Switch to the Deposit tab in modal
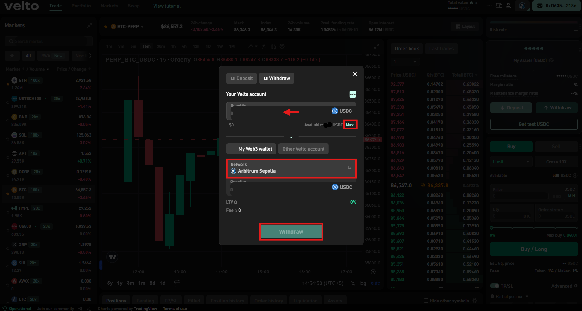 (241, 78)
